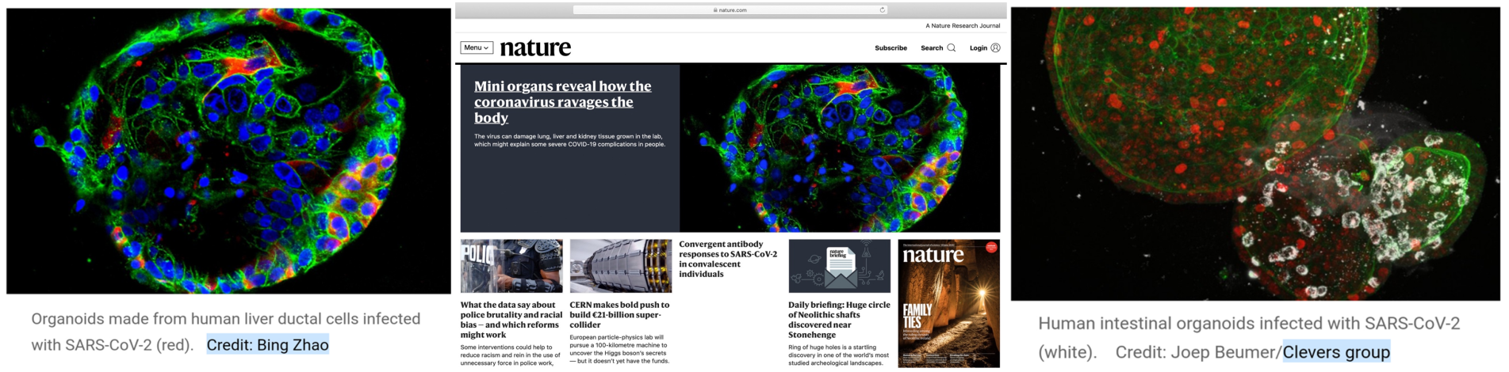1509x372 pixels.
Task: Click the CERN collider thumbnail
Action: pos(620,266)
